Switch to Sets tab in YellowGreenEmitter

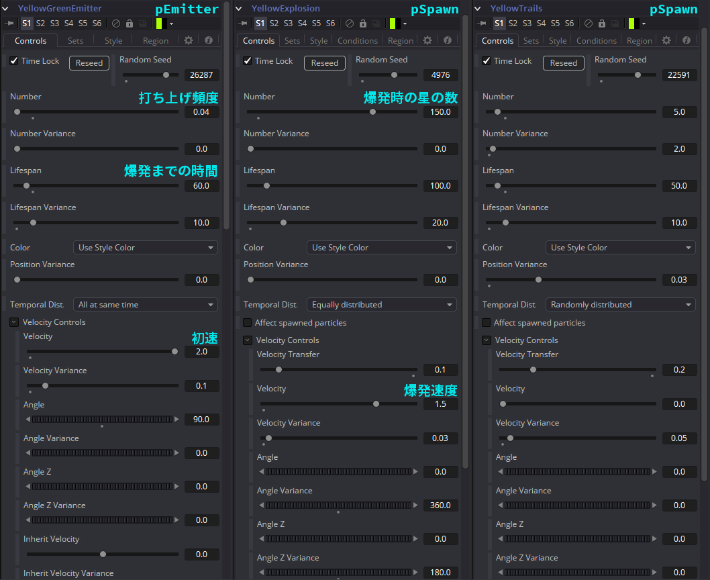coord(75,41)
